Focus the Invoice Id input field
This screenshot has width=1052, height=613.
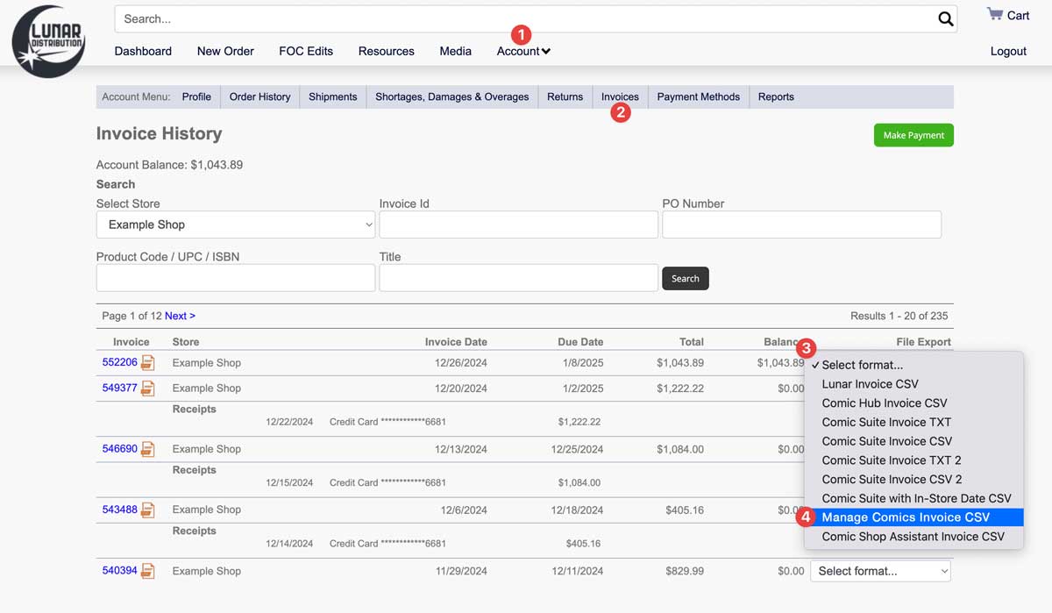click(518, 225)
